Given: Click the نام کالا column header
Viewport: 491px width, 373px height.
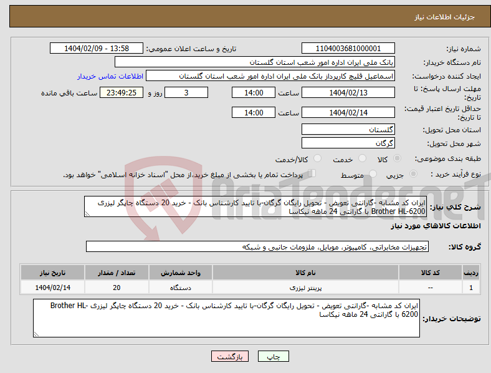Looking at the screenshot, I should click(x=305, y=273).
